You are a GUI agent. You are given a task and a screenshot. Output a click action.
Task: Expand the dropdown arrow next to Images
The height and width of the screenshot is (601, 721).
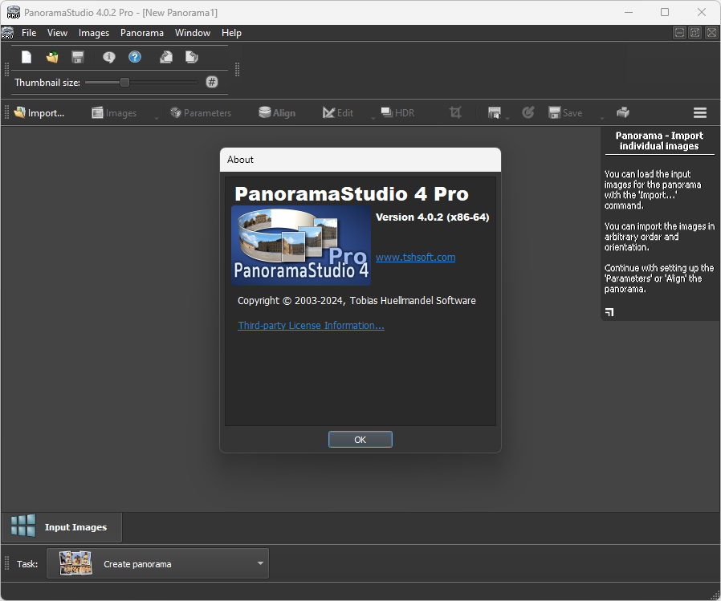click(157, 119)
